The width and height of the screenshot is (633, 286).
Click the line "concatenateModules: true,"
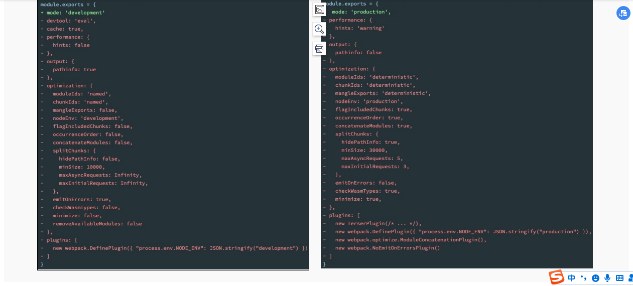[373, 125]
